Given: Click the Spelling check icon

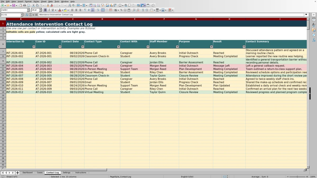Looking at the screenshot, I should pos(73,5).
